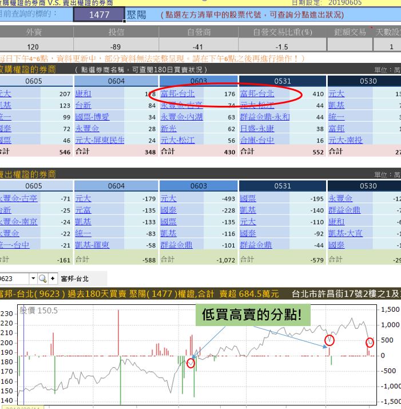Open 統一 link with sell value -83
Viewport: 401px width, 409px height.
pyautogui.click(x=83, y=233)
